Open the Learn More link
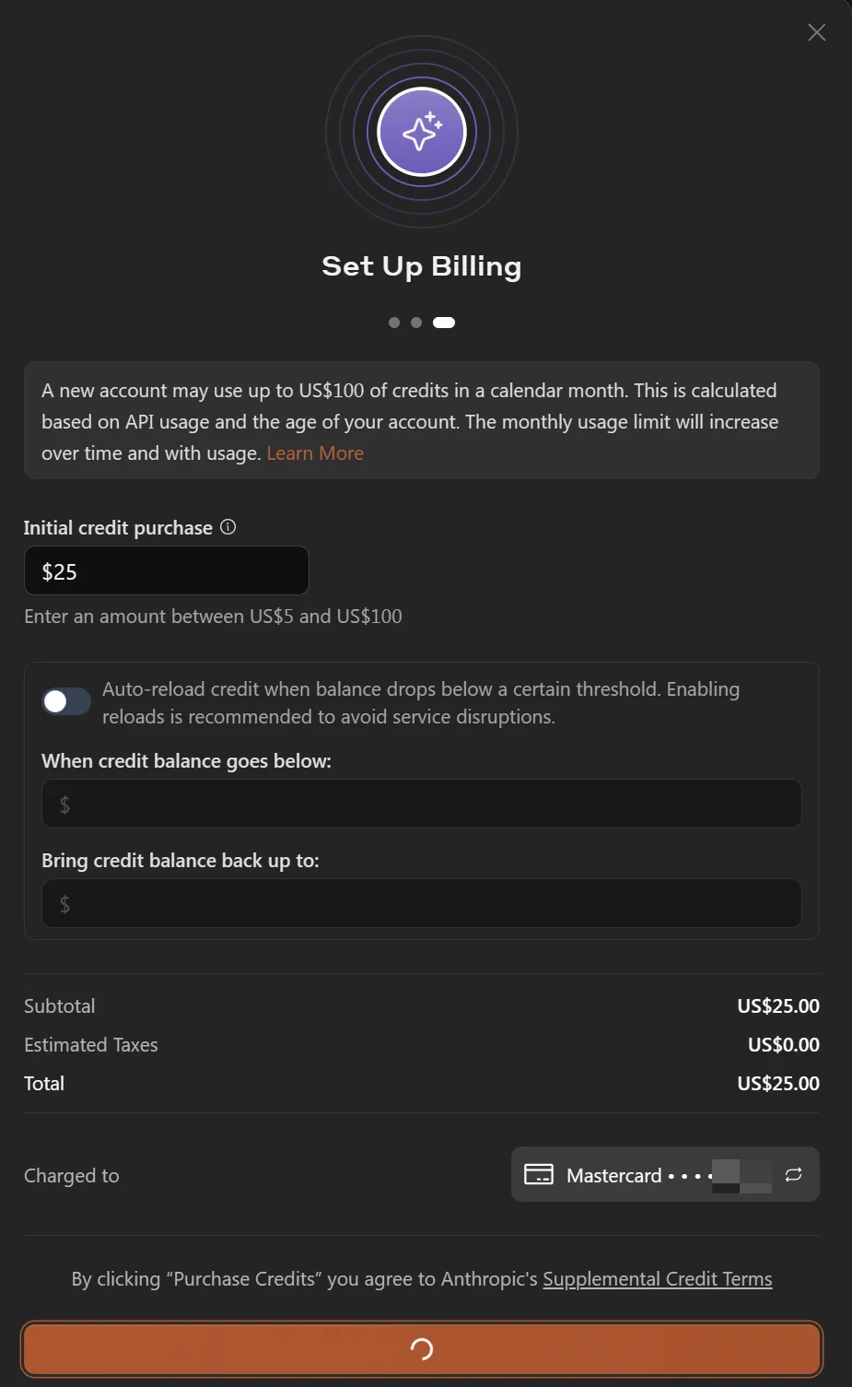Screen dimensions: 852x1387 315,453
